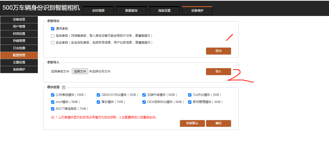Toggle 臻云模块 checkbox
The width and height of the screenshot is (329, 163).
(x=98, y=102)
